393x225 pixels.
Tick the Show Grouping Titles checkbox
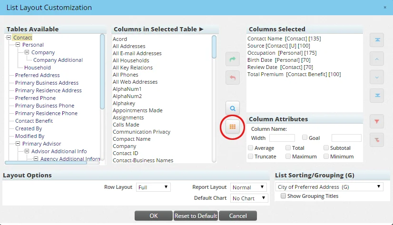(x=284, y=196)
